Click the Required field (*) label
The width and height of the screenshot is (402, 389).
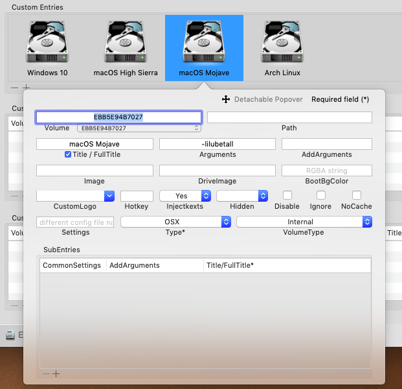pyautogui.click(x=340, y=99)
